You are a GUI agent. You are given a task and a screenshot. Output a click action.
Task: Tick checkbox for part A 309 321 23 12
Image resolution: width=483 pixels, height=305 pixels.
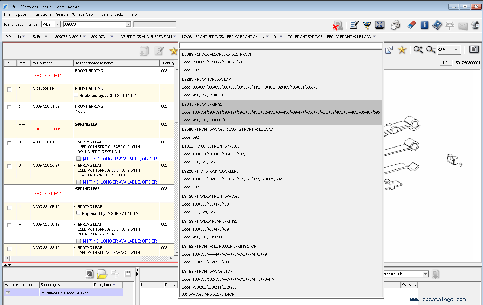pos(9,249)
